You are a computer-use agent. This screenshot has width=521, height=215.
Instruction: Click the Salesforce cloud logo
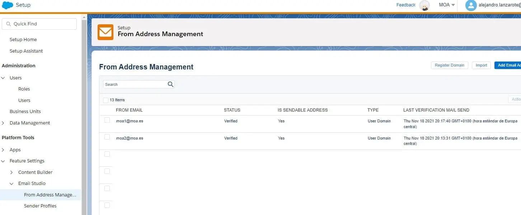coord(8,5)
